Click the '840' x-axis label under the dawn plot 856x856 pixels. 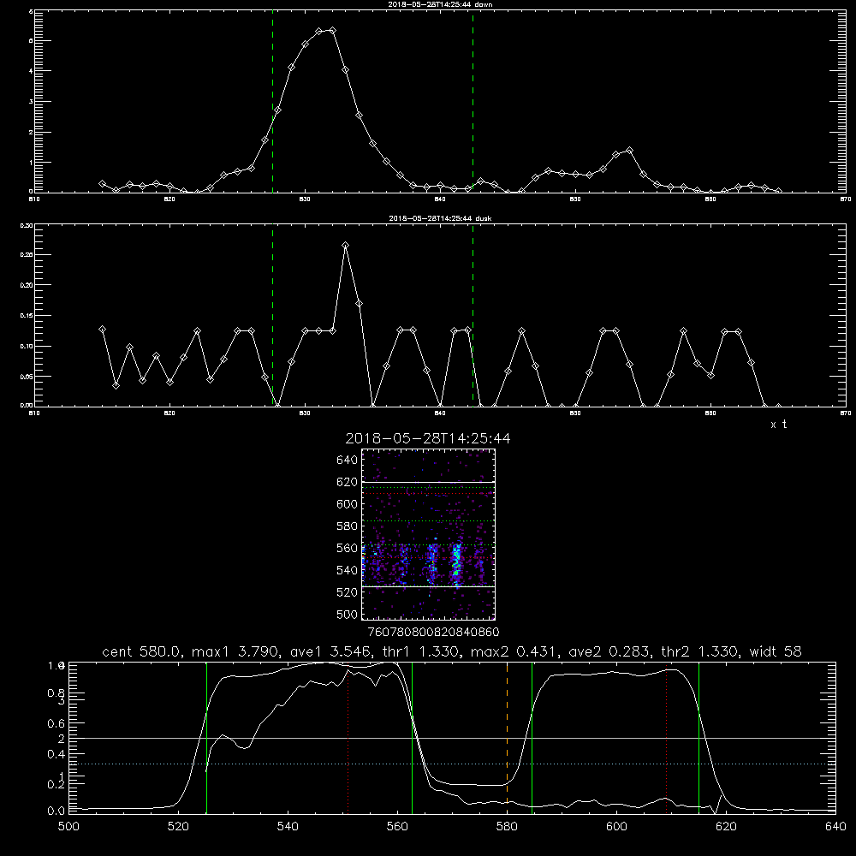point(440,199)
